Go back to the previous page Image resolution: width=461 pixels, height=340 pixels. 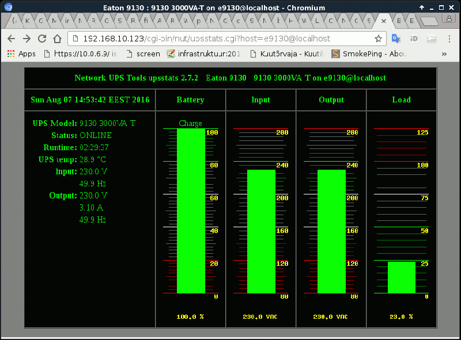click(x=11, y=39)
